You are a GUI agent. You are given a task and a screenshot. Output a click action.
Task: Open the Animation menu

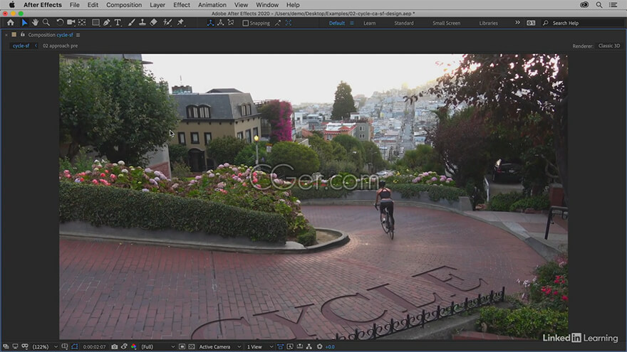(x=212, y=5)
